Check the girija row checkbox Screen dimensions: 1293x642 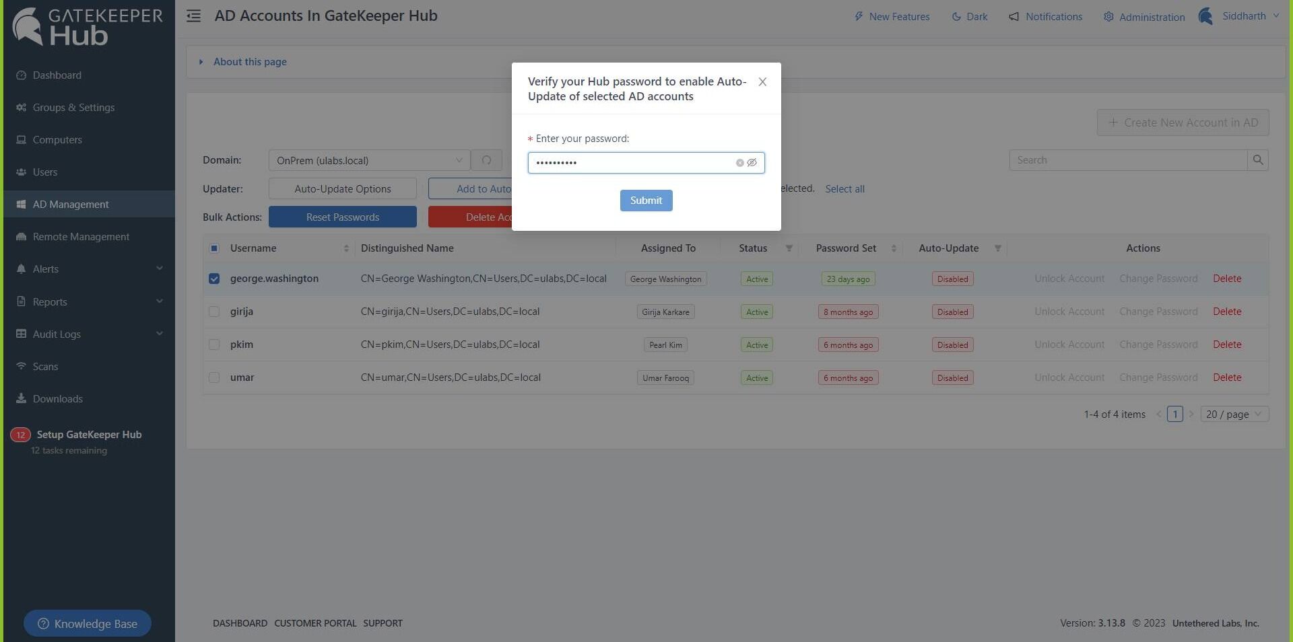coord(214,312)
